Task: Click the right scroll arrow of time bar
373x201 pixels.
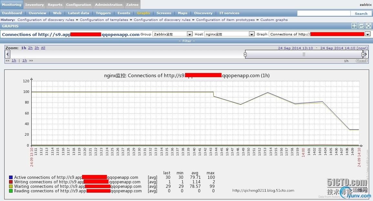Action: tap(366, 54)
